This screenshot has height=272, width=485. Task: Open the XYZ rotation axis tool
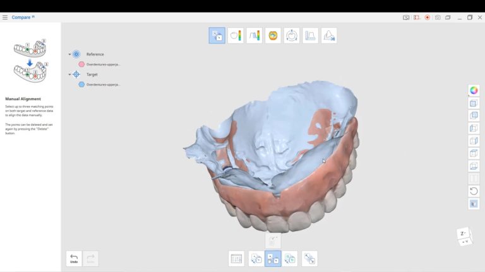[x=292, y=35]
